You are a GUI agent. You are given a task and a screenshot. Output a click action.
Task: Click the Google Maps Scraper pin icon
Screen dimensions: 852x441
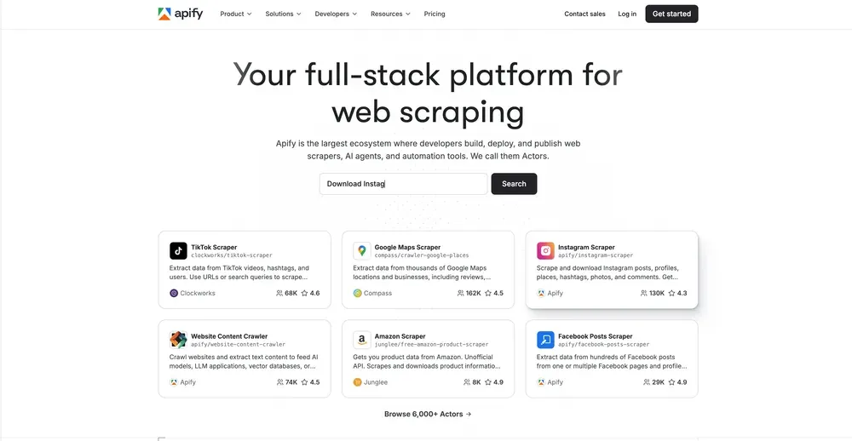(x=362, y=251)
